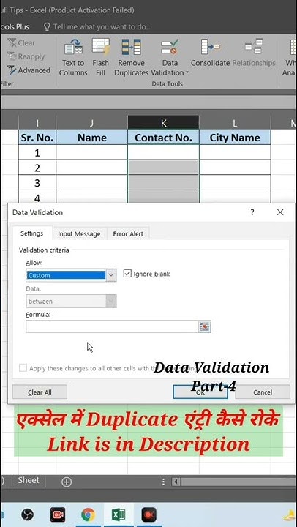The height and width of the screenshot is (527, 297).
Task: Click the Relationships icon
Action: pos(254,46)
